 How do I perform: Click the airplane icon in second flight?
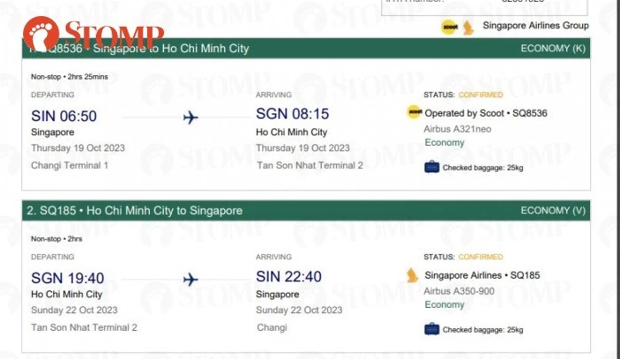click(191, 279)
